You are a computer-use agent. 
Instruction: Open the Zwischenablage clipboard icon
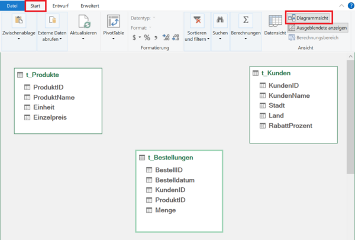pyautogui.click(x=18, y=21)
